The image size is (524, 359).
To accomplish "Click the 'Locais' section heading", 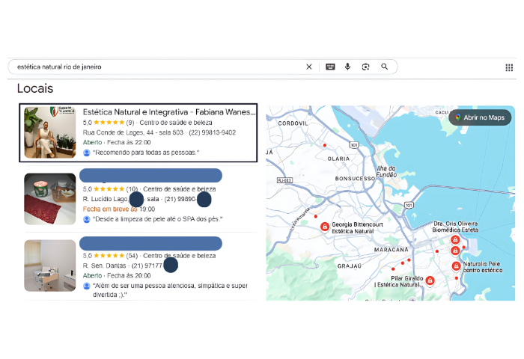I will point(35,88).
